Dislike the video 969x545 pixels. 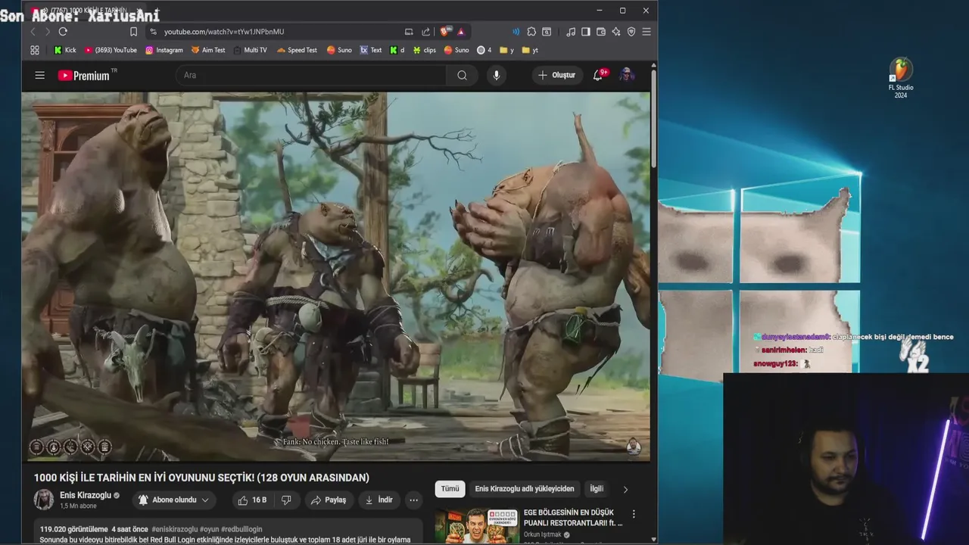pos(286,500)
